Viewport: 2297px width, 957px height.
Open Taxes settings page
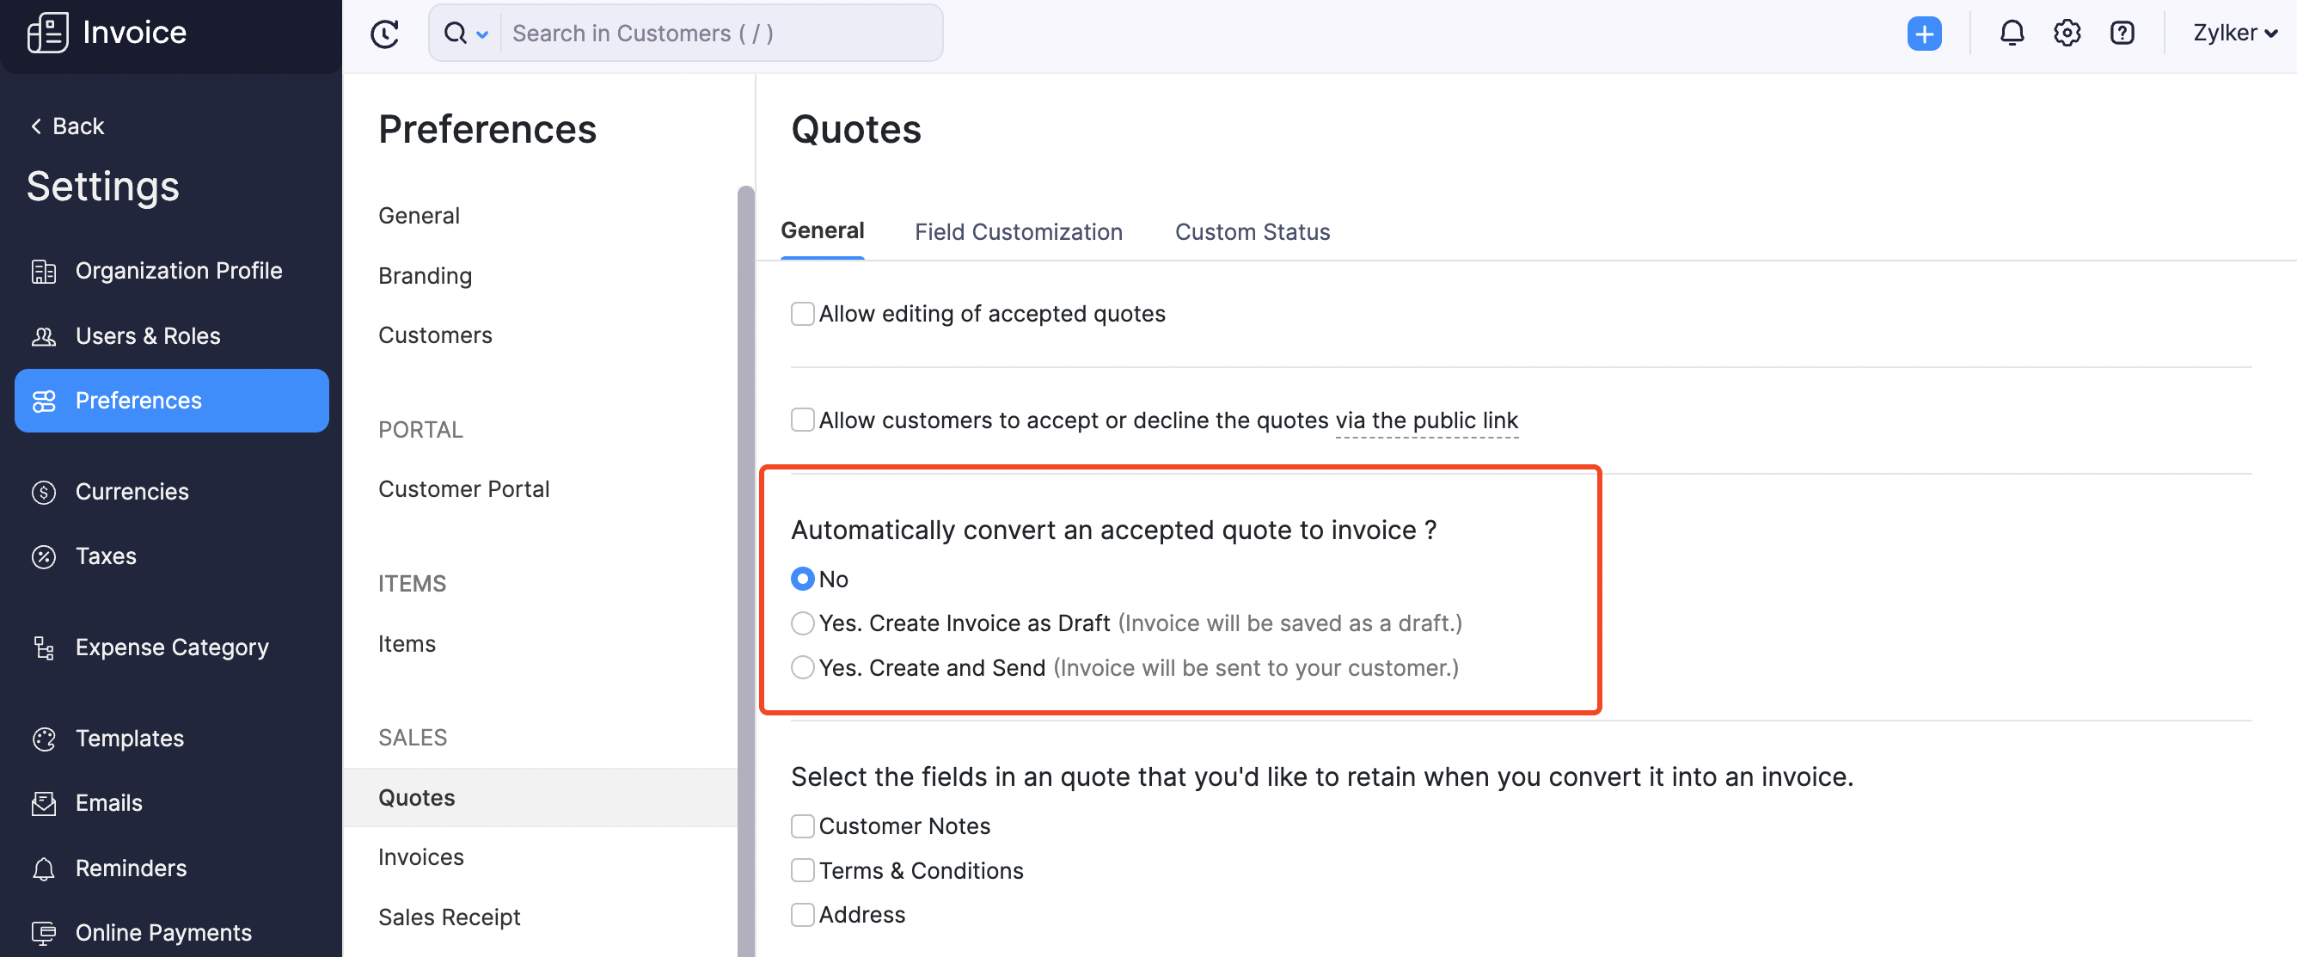click(x=106, y=554)
